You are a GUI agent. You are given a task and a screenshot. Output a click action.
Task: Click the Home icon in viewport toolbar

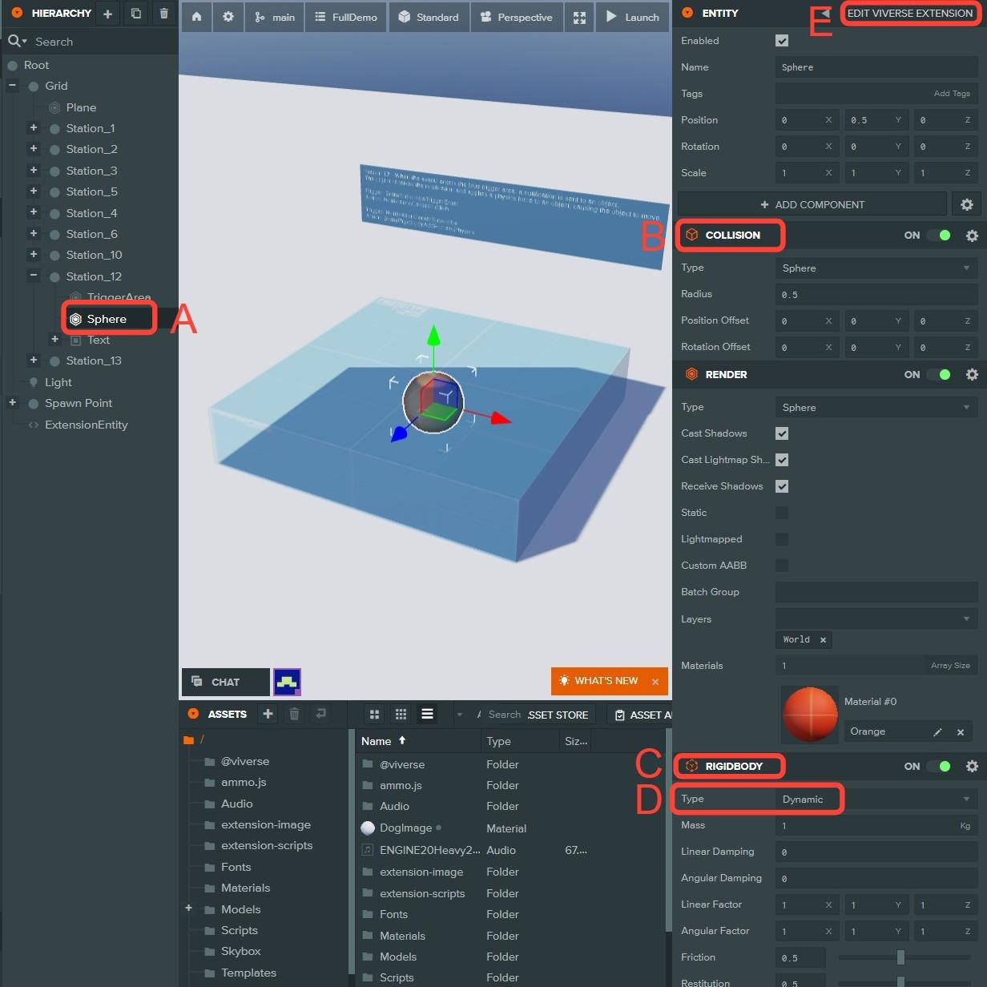point(196,17)
